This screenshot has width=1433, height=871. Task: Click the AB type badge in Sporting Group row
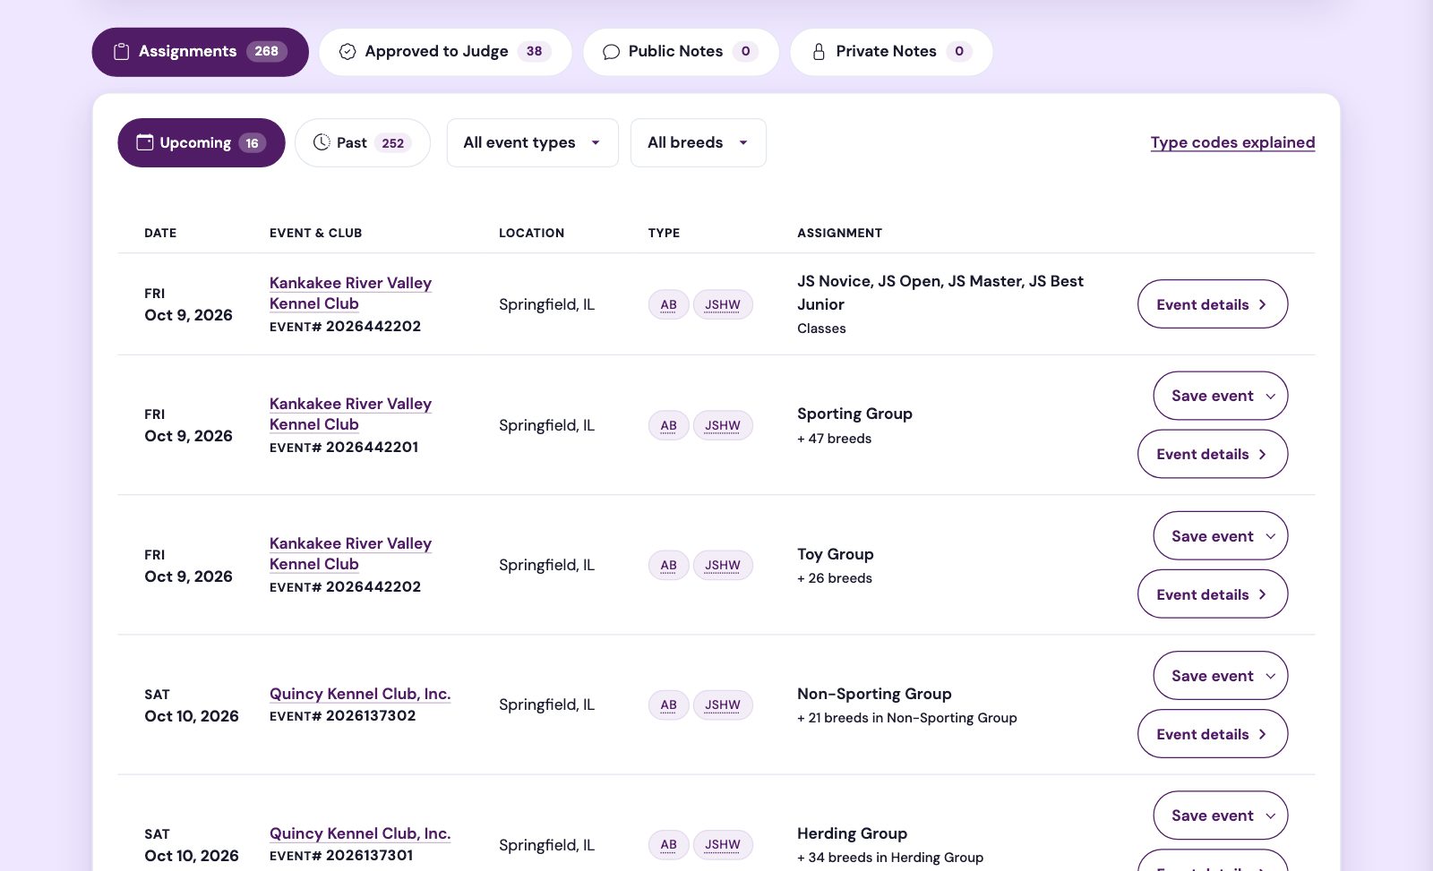[x=668, y=425]
